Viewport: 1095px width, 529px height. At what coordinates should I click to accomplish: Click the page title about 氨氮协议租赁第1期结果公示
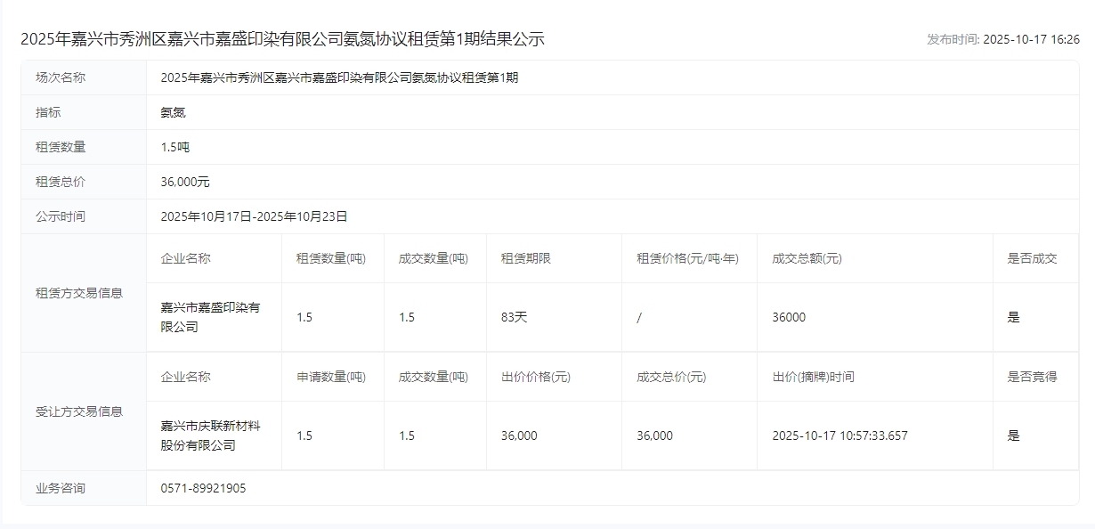[282, 39]
